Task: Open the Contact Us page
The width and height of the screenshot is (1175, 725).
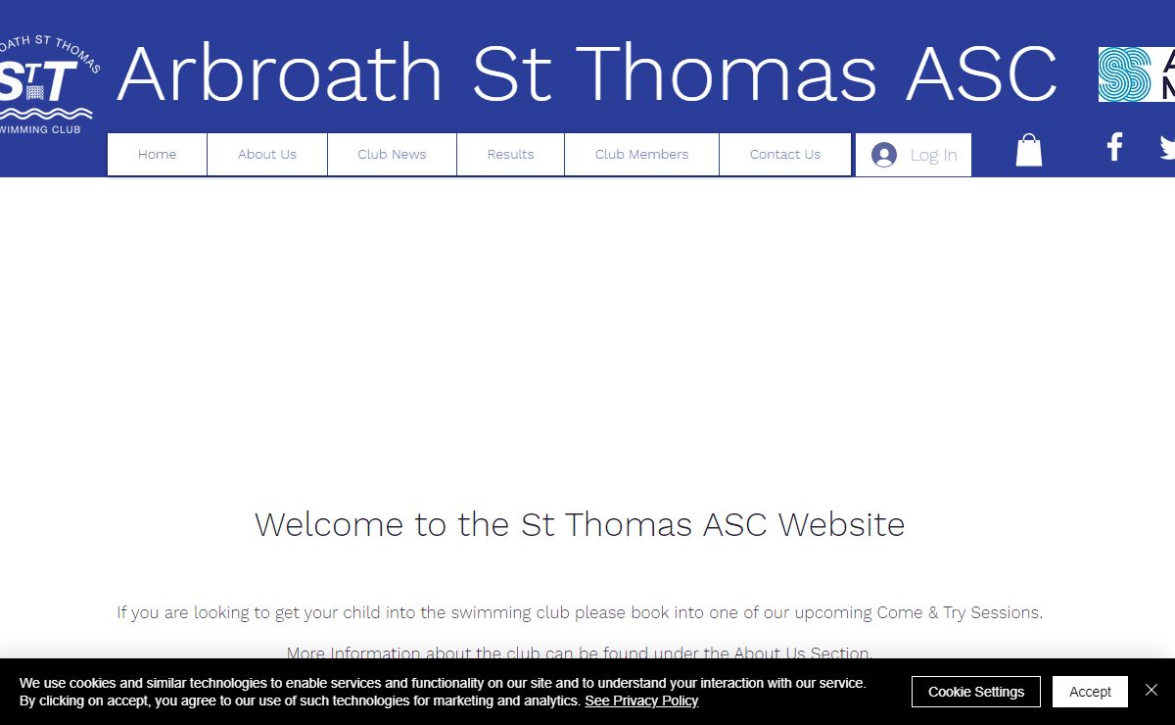Action: [785, 155]
